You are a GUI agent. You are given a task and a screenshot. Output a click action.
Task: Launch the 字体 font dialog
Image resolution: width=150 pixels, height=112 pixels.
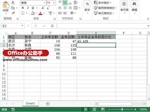tap(55, 19)
